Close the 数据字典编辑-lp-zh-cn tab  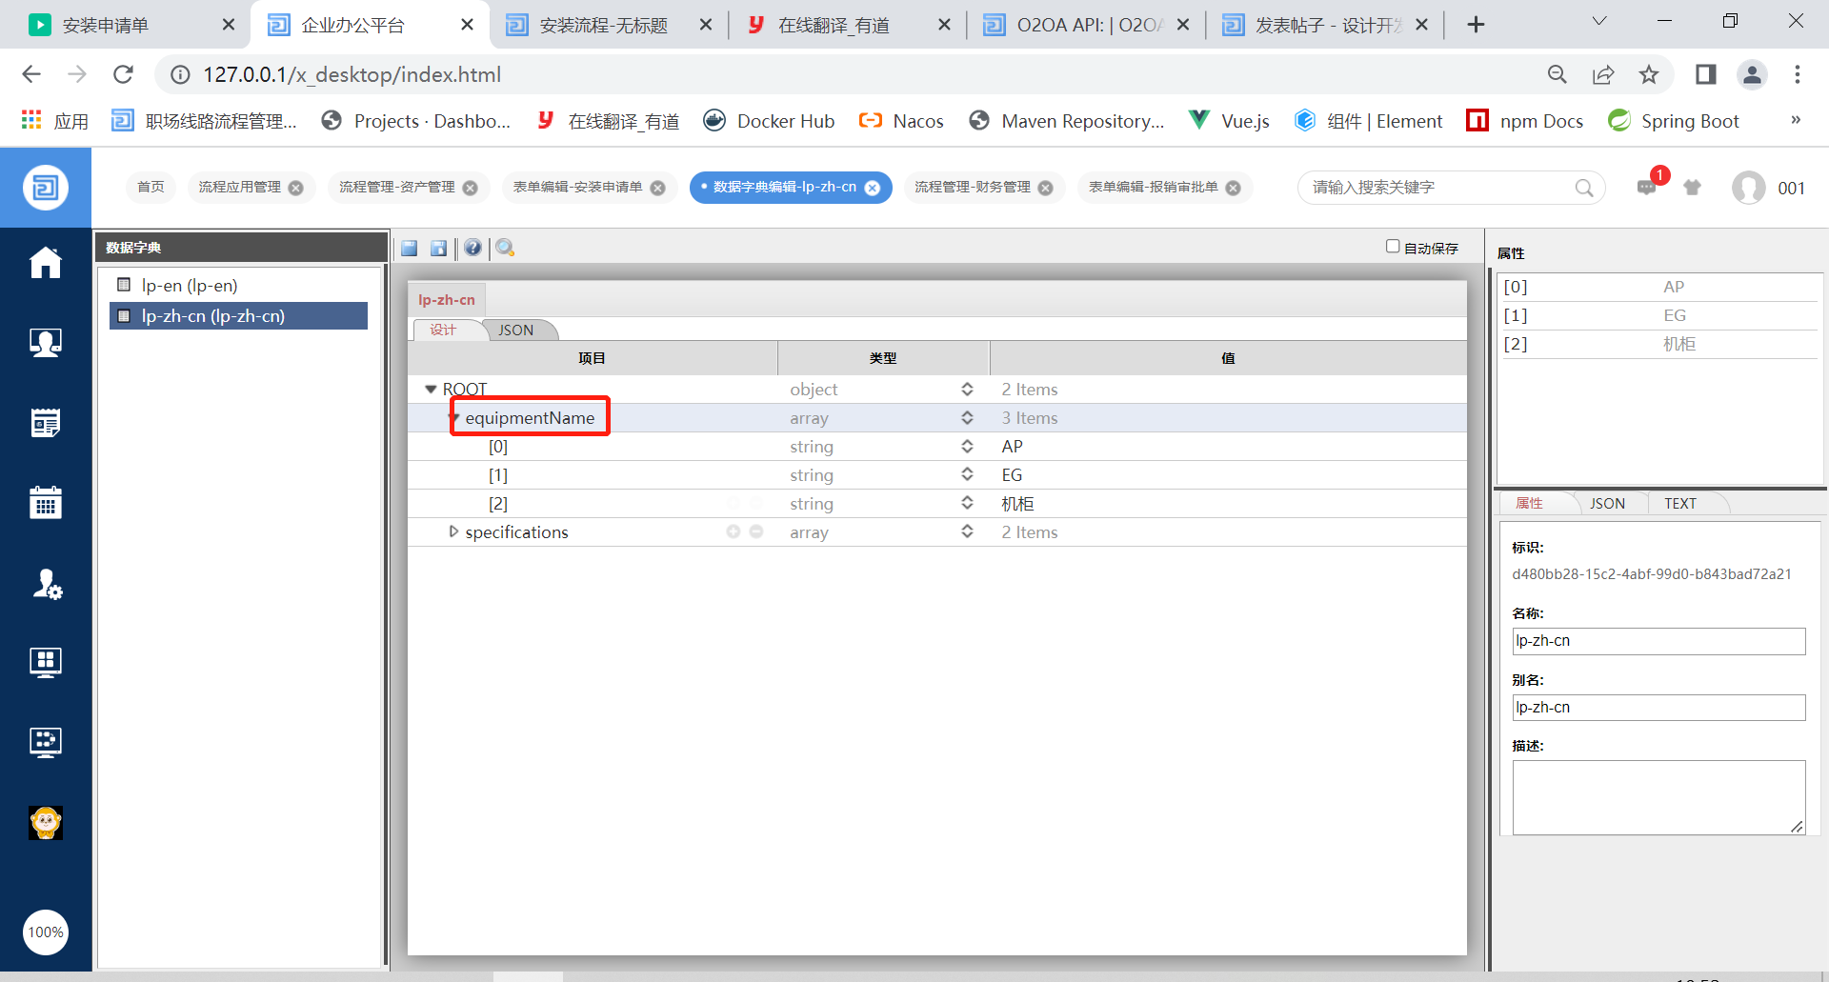872,188
